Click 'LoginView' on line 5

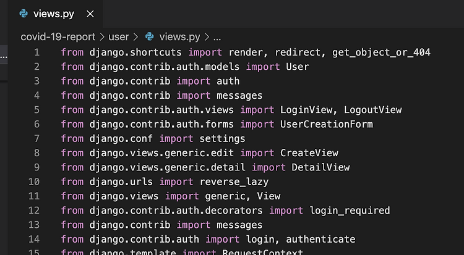point(306,110)
